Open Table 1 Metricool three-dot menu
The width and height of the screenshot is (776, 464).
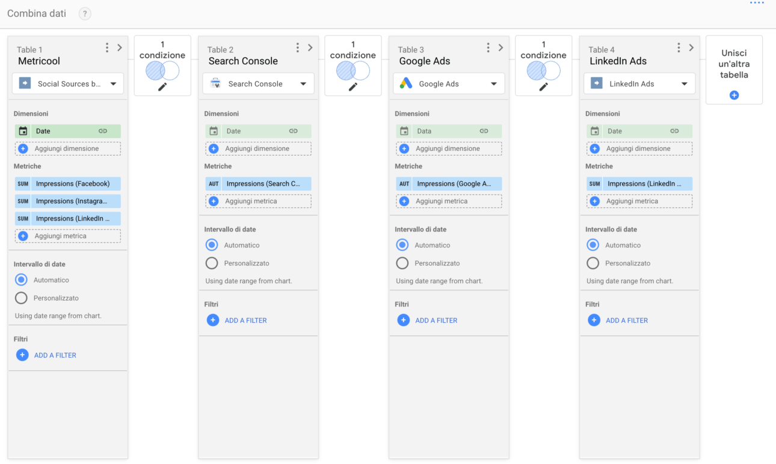pos(107,47)
